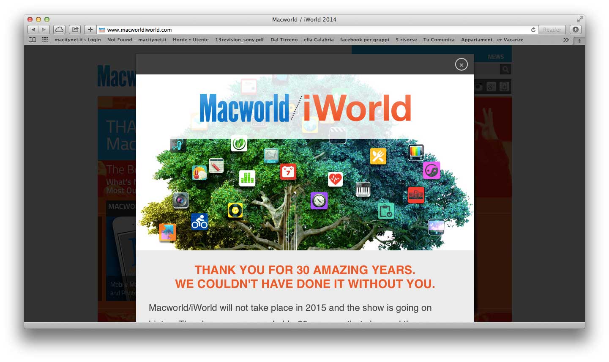Show the Downloads list in Safari

[x=576, y=30]
